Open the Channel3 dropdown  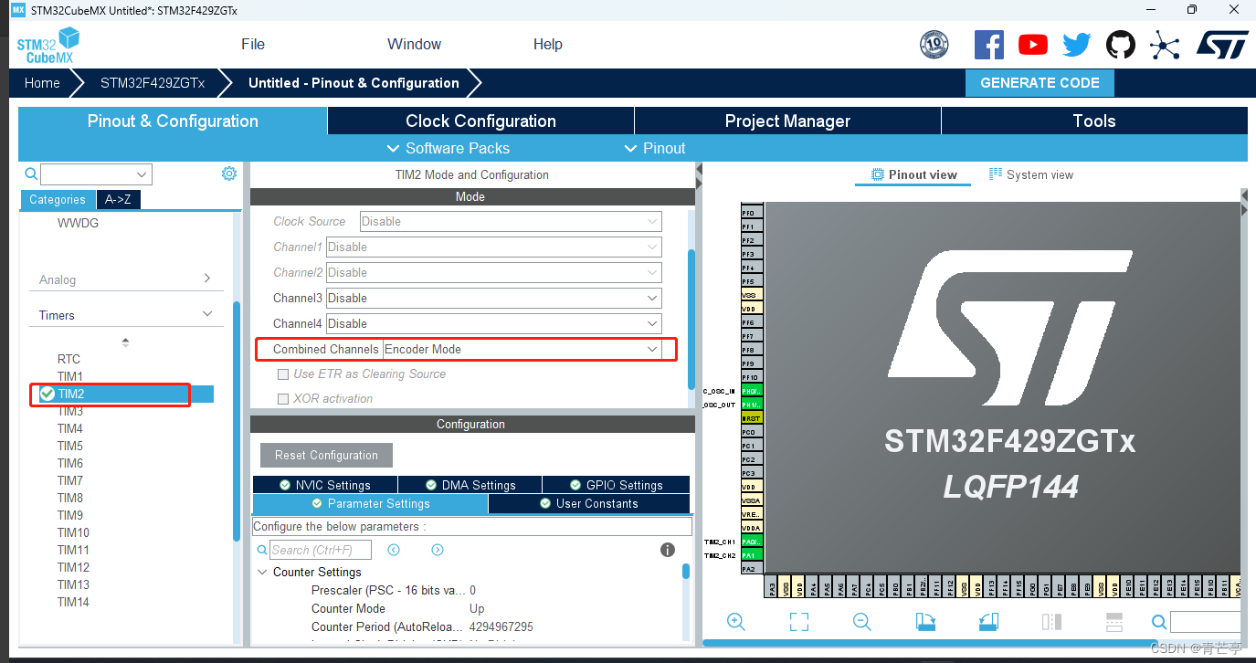pyautogui.click(x=494, y=298)
